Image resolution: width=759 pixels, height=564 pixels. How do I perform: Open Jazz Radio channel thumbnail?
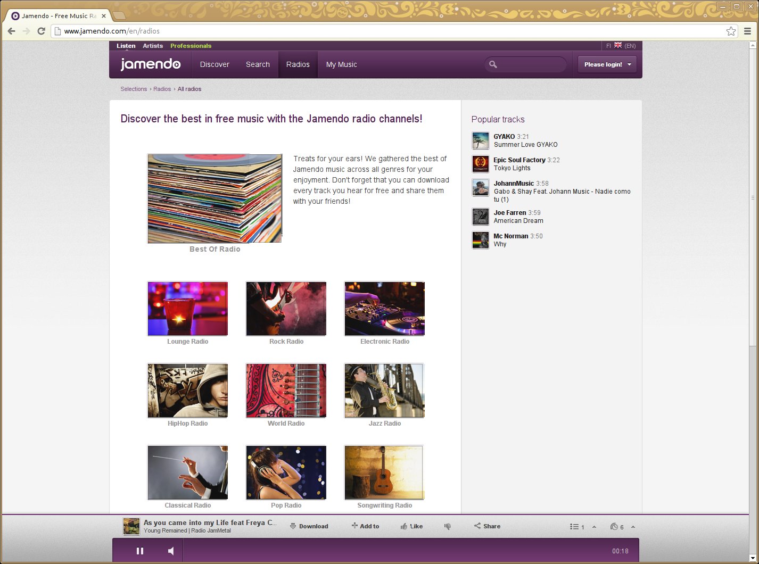tap(384, 391)
